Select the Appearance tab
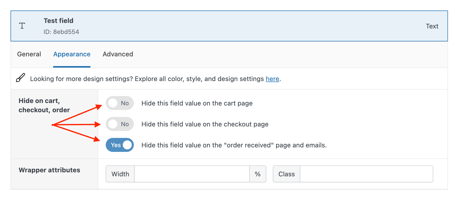The image size is (461, 203). point(72,54)
